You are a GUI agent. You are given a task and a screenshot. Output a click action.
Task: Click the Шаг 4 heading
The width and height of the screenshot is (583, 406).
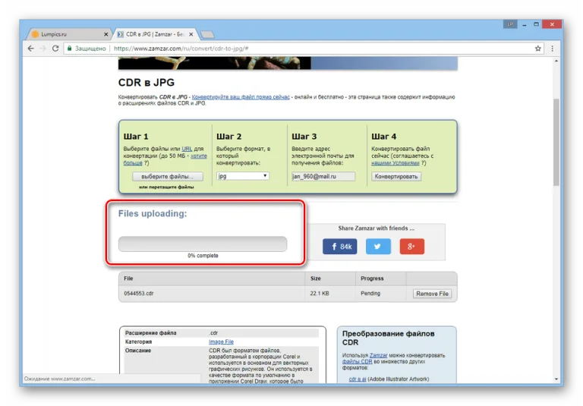coord(383,137)
